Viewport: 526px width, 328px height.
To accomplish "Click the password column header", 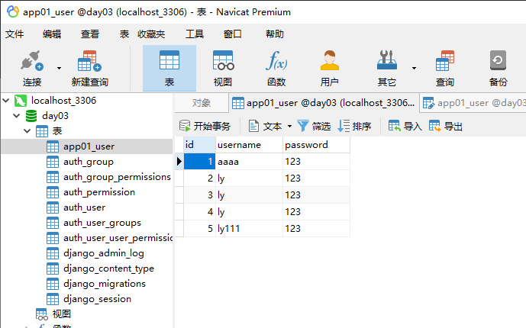I will click(x=316, y=145).
